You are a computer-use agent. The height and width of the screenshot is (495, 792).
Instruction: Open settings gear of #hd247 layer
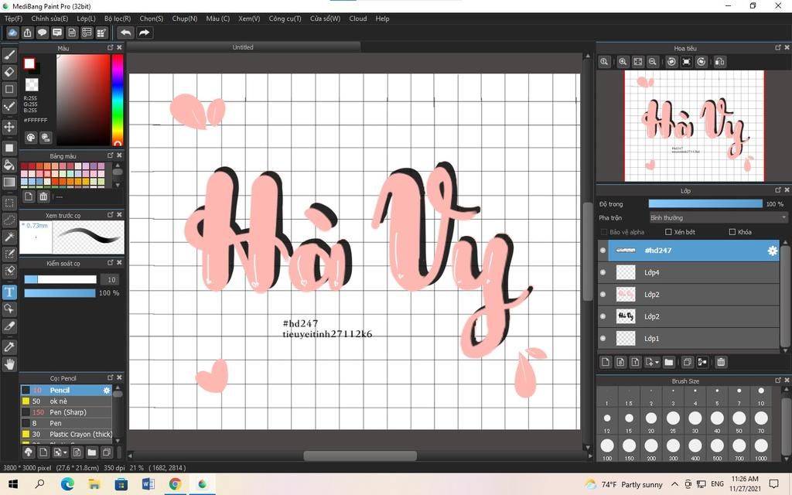[x=773, y=251]
